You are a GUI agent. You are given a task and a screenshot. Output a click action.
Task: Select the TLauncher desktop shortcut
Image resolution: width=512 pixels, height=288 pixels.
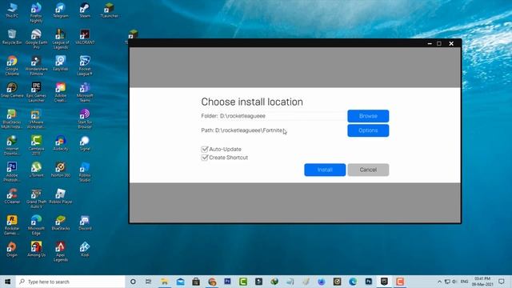(110, 10)
